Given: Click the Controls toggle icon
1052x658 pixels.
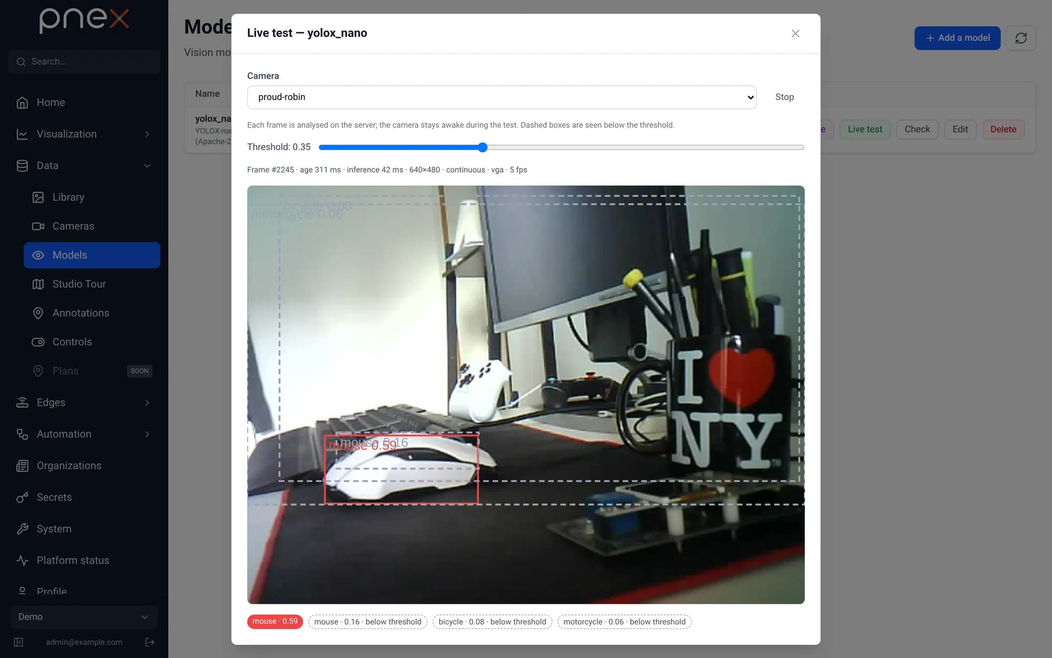Looking at the screenshot, I should click(38, 342).
